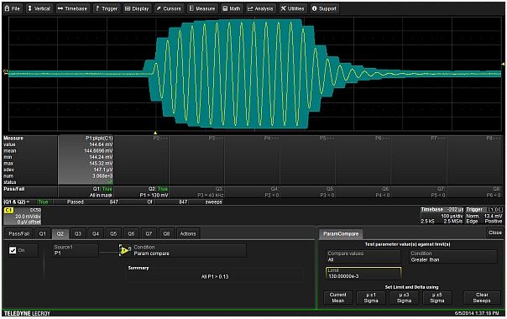This screenshot has height=319, width=507.
Task: Click the trigger time marker below grid
Action: coord(155,133)
